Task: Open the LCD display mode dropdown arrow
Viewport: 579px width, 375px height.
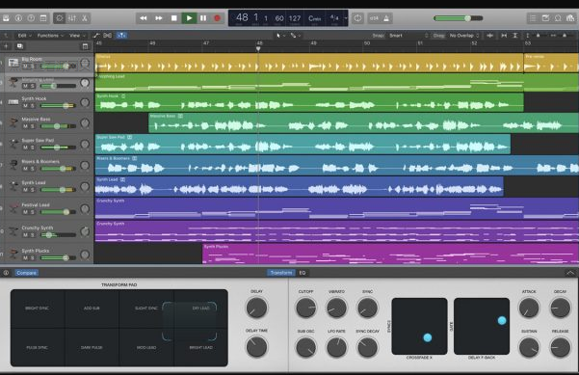Action: point(346,17)
